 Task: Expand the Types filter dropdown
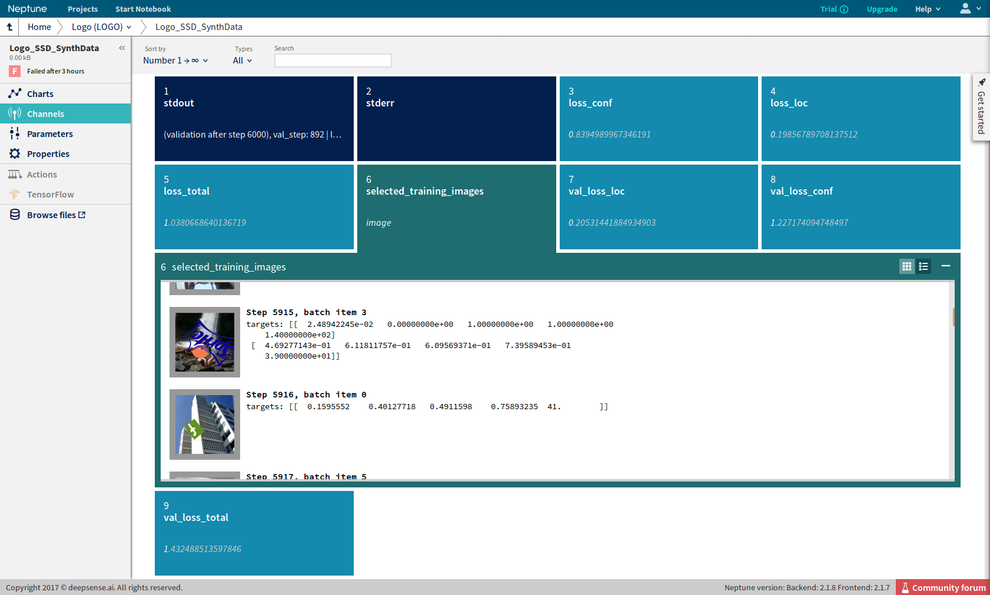(242, 61)
